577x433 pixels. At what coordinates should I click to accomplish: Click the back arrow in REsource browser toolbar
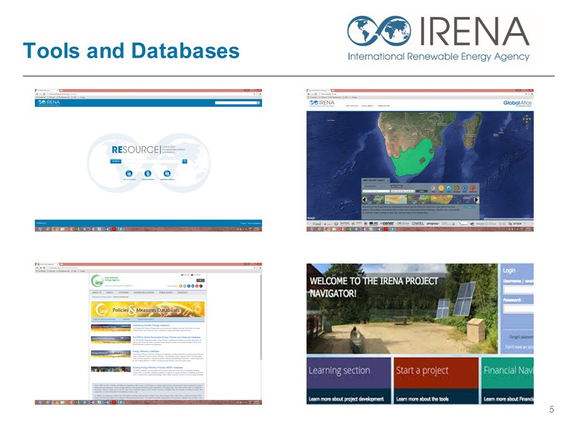[x=37, y=94]
